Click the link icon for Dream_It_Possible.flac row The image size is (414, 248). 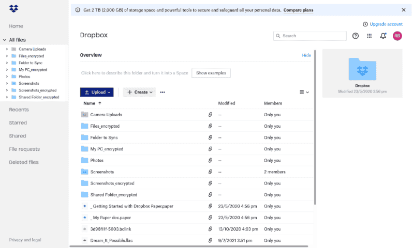tap(210, 240)
